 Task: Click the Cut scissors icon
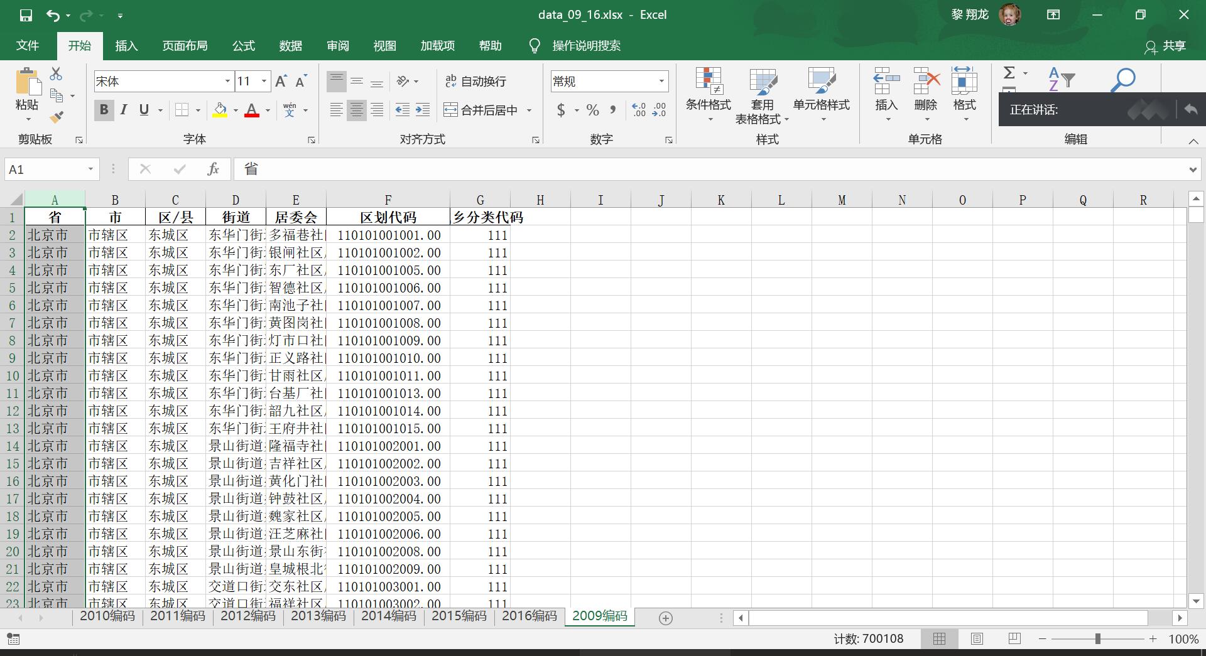point(56,74)
